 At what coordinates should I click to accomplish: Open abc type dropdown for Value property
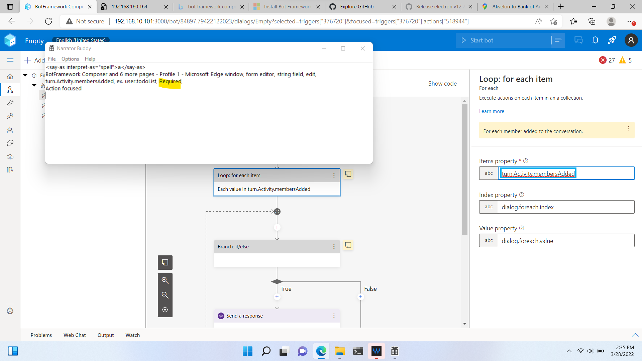(489, 240)
